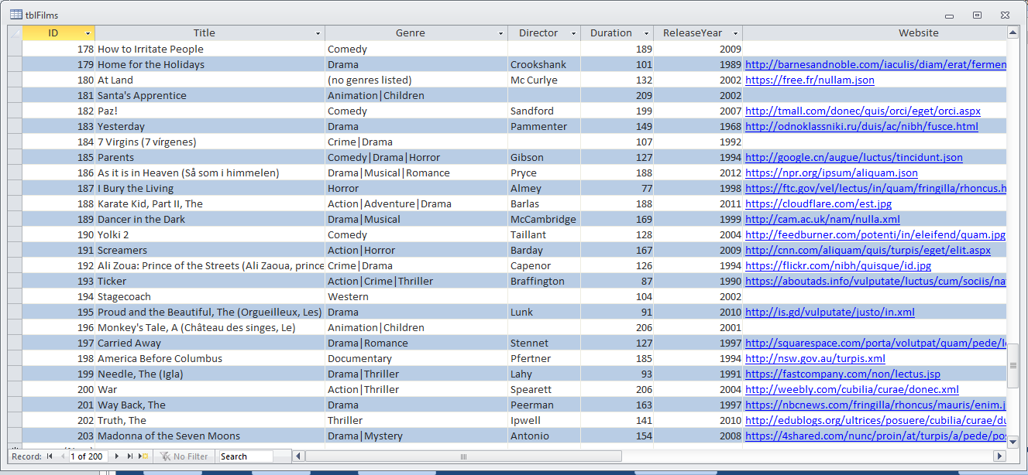Click director cell 'McCambridge'
Screen dimensions: 1028x475
(544, 219)
